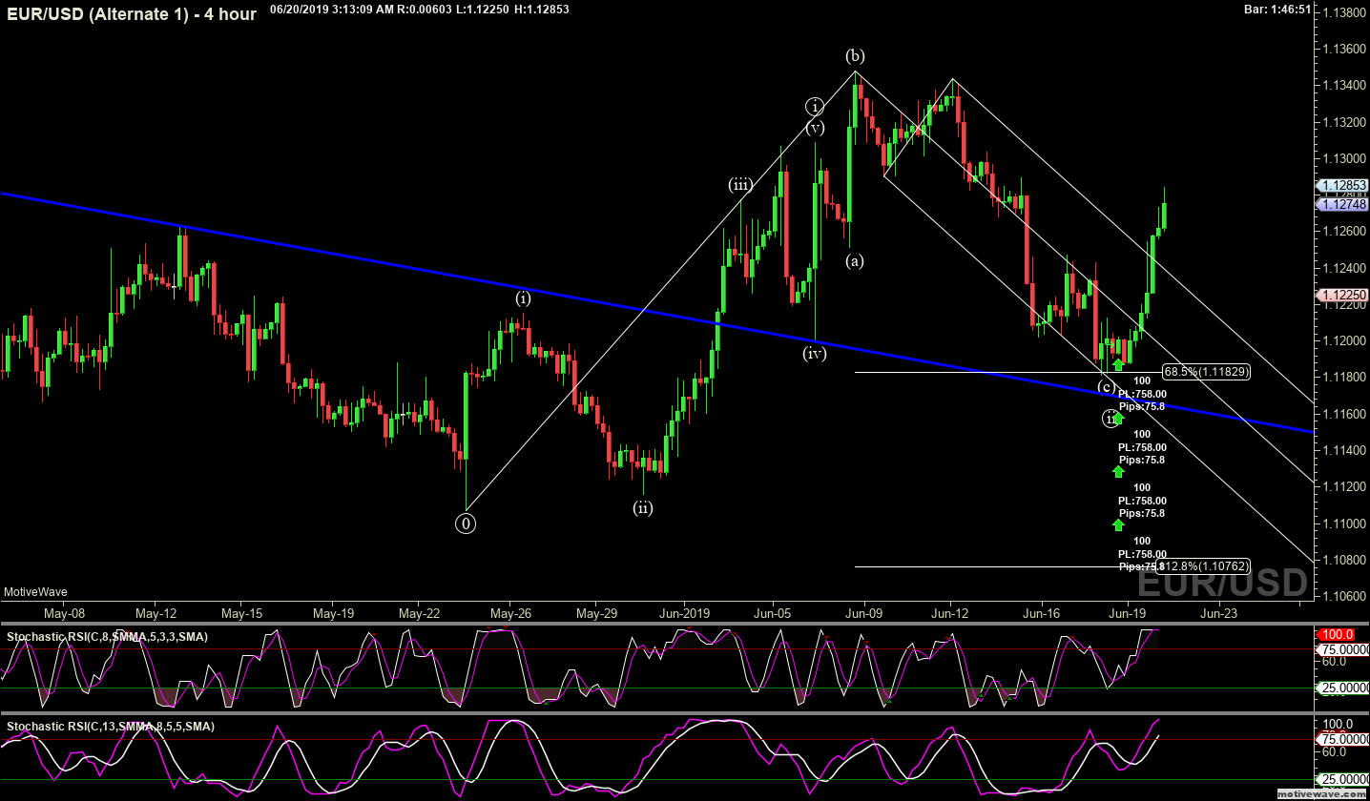The height and width of the screenshot is (801, 1370).
Task: Click the May-29 date axis label
Action: pos(596,613)
